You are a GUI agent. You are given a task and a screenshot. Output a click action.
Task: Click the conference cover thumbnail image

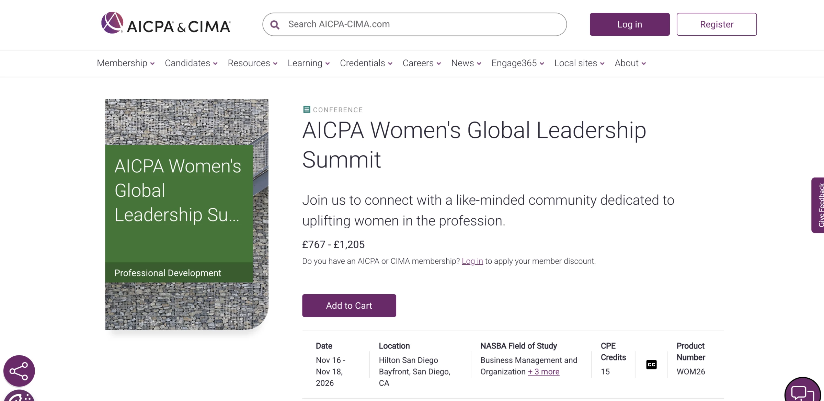click(x=187, y=215)
